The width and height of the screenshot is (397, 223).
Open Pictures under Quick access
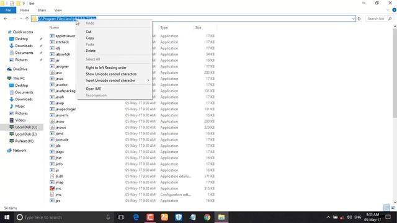pos(22,59)
